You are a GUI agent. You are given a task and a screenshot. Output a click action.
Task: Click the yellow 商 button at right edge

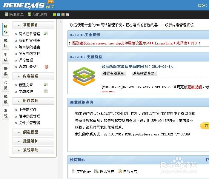click(x=205, y=126)
